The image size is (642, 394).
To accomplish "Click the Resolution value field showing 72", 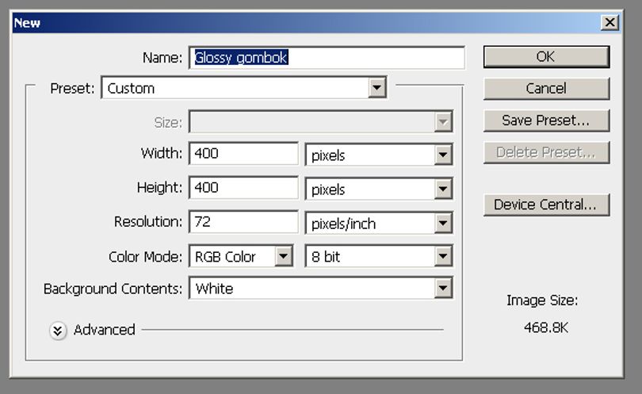I will (243, 221).
